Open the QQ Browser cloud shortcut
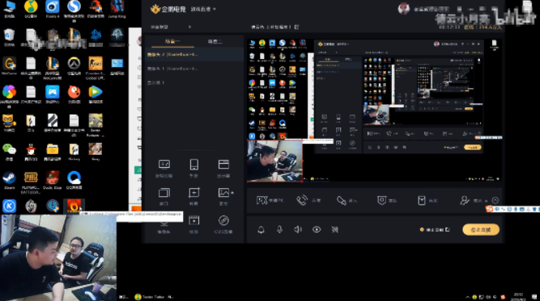Image resolution: width=540 pixels, height=301 pixels. pos(74,180)
